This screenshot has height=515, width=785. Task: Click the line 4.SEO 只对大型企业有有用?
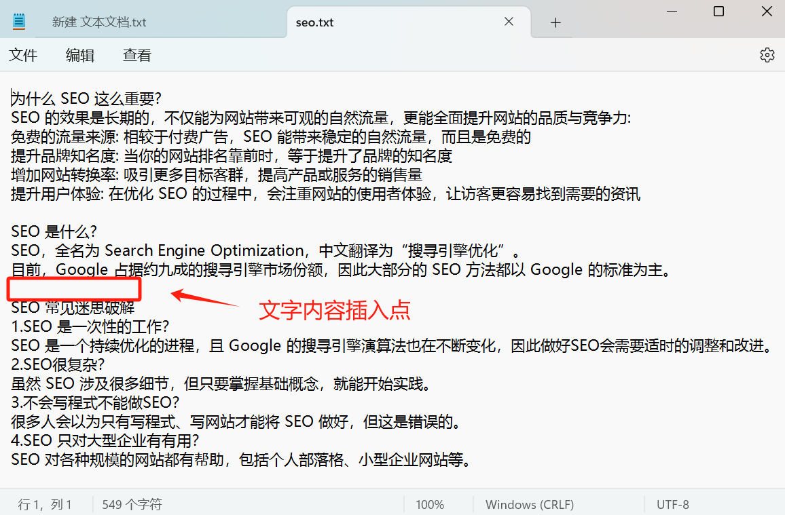tap(102, 440)
